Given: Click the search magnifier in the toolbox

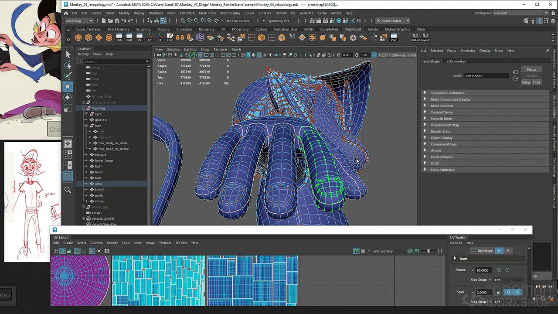Looking at the screenshot, I should pyautogui.click(x=68, y=190).
